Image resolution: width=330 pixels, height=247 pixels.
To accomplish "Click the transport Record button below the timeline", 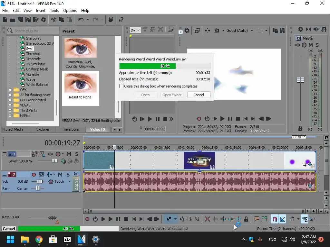I will [x=87, y=219].
